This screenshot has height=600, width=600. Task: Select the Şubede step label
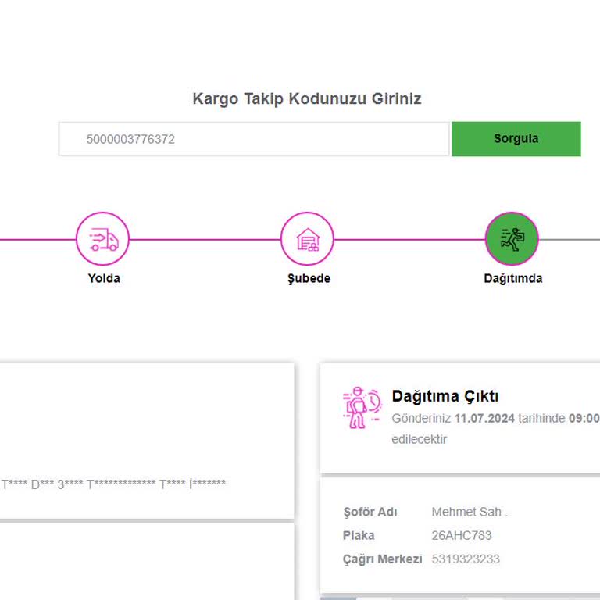(309, 278)
